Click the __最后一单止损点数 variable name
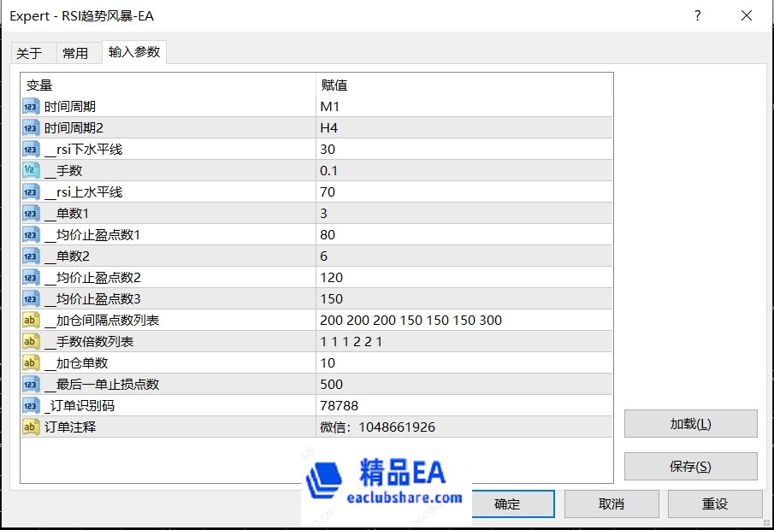Viewport: 774px width, 530px height. [102, 385]
